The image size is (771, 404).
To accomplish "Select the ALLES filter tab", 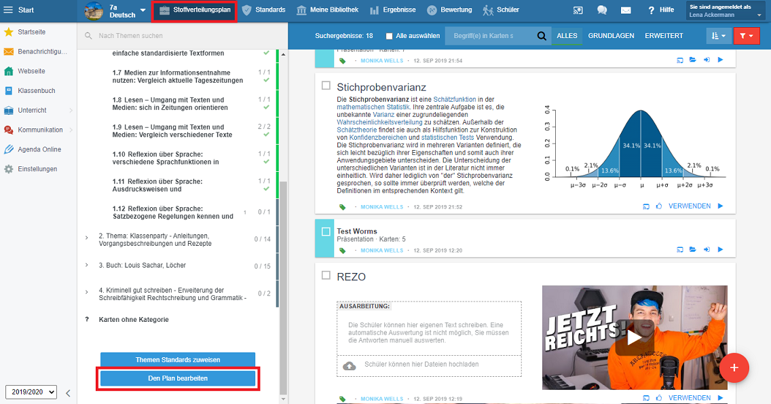I will click(x=567, y=36).
